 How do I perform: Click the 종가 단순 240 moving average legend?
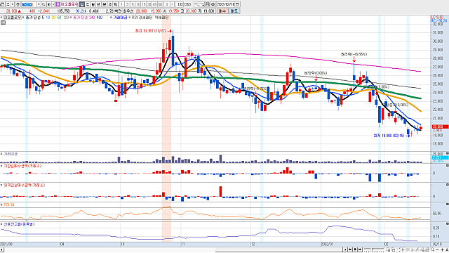tap(84, 18)
